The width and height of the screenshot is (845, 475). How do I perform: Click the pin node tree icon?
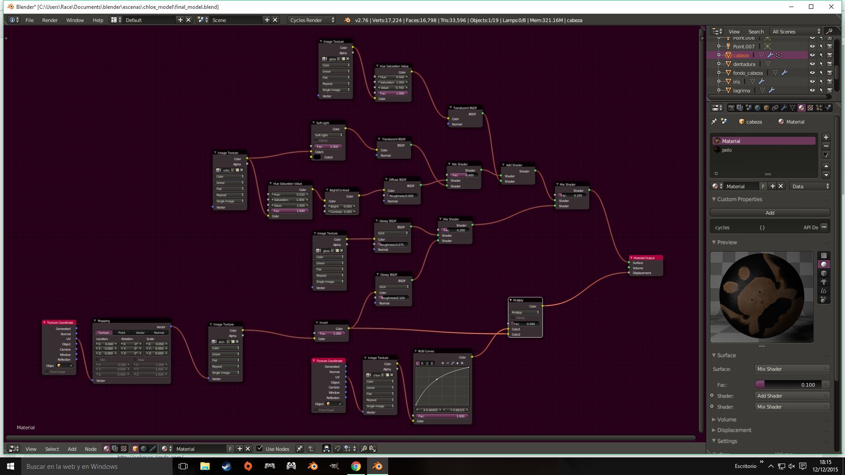pos(299,449)
